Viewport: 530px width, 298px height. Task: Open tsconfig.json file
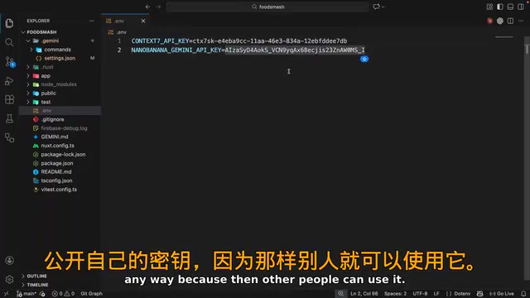60,180
